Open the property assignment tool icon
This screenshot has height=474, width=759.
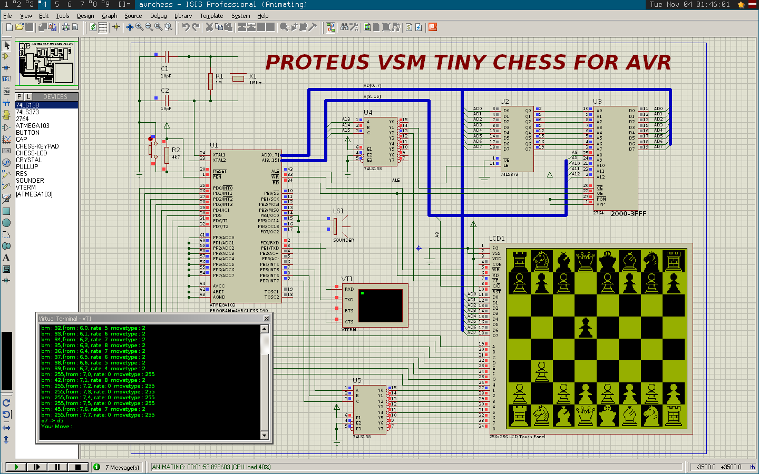pos(354,27)
